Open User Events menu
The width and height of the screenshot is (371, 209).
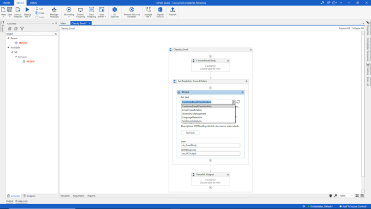(102, 12)
